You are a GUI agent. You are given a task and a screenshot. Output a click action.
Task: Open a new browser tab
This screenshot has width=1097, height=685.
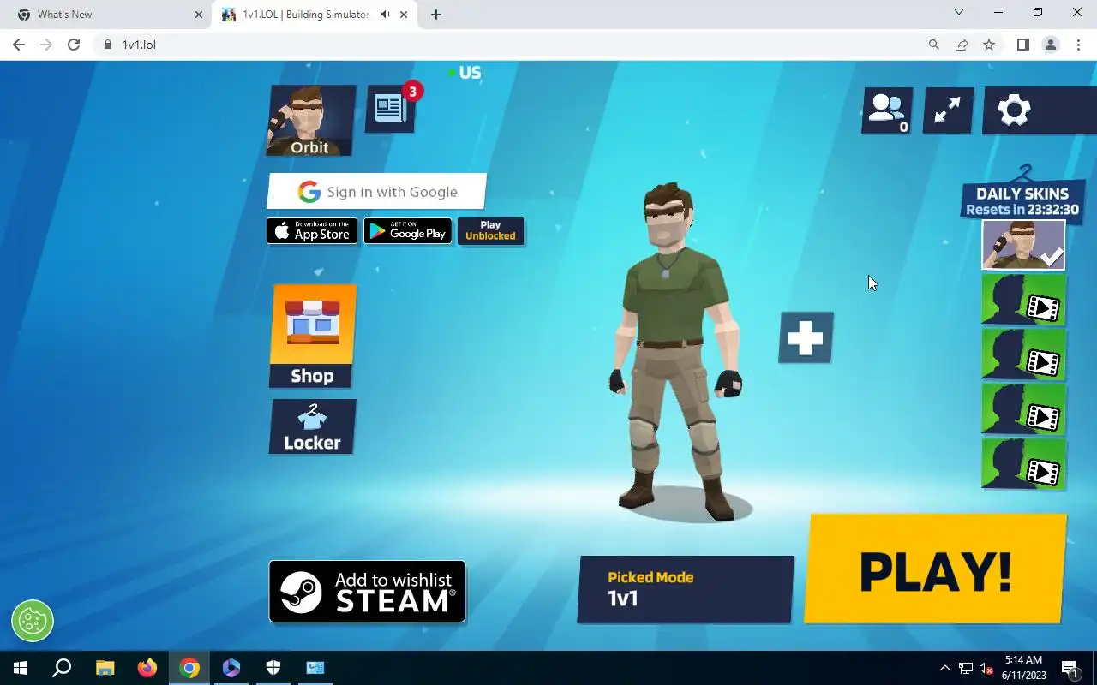pyautogui.click(x=436, y=15)
